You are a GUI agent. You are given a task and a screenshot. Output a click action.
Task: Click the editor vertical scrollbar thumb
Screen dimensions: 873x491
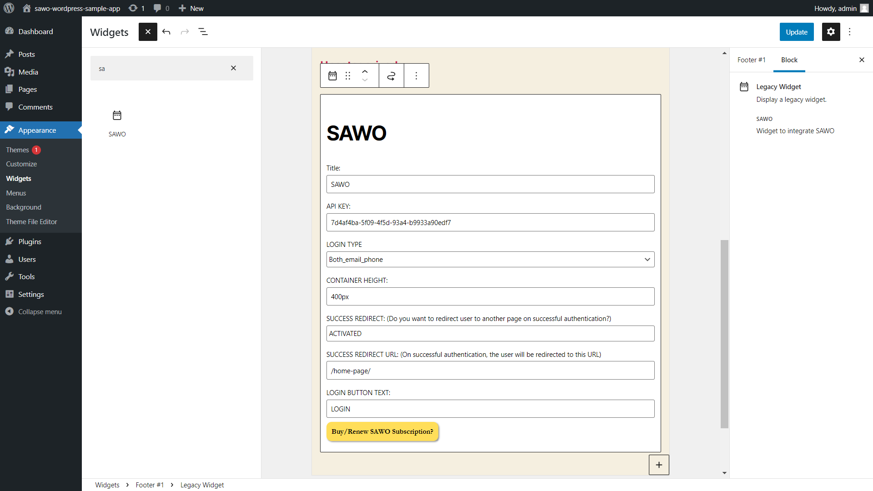(724, 334)
